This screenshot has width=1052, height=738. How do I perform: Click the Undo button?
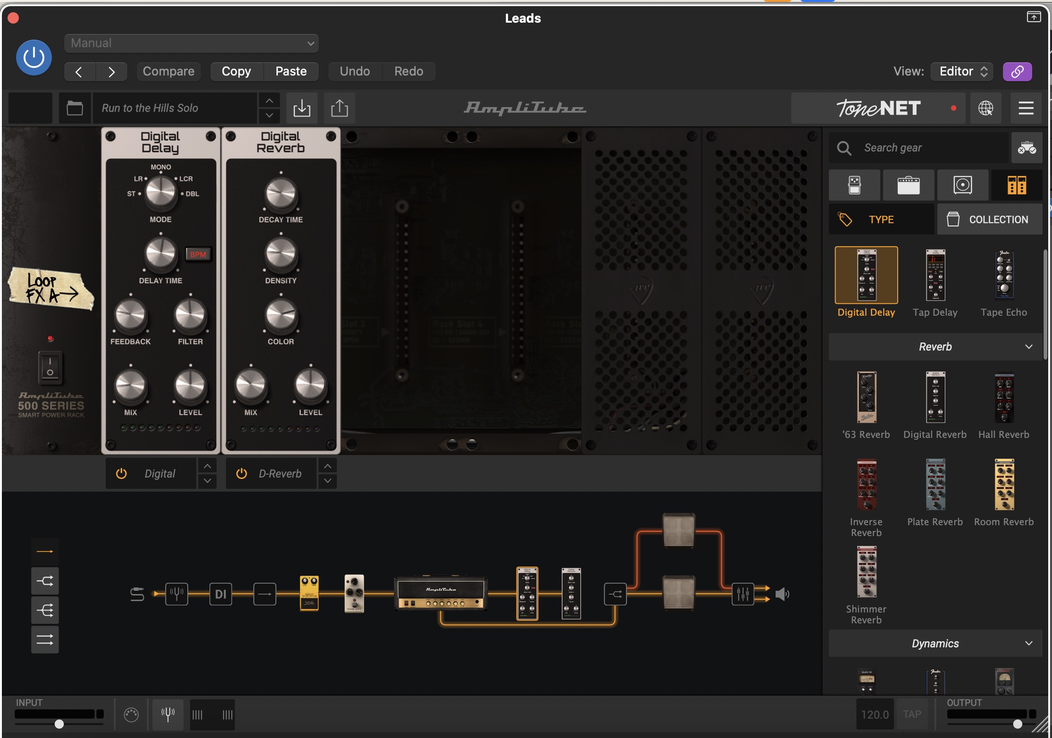pyautogui.click(x=355, y=71)
